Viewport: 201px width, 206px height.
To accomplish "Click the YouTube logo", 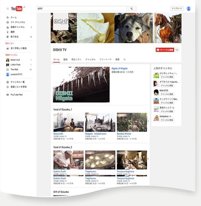I will tap(16, 9).
